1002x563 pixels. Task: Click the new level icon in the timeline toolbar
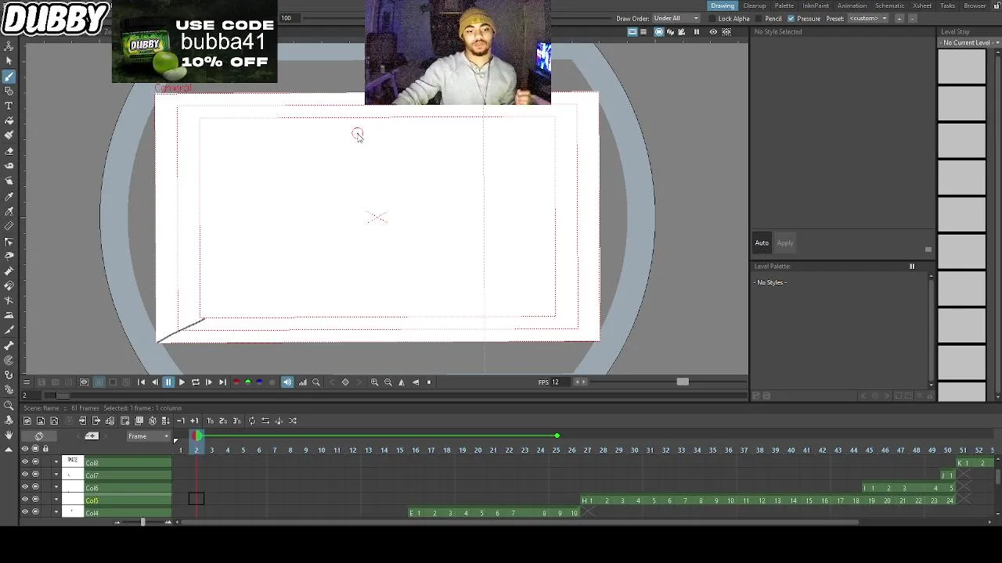[27, 421]
